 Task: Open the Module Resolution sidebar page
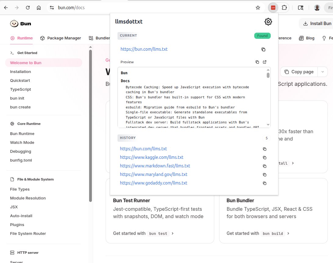(x=28, y=198)
